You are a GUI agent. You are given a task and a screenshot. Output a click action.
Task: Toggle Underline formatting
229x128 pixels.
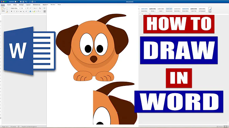17,11
